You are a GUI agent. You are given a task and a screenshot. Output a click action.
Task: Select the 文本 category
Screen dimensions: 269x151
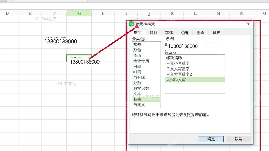(146, 94)
